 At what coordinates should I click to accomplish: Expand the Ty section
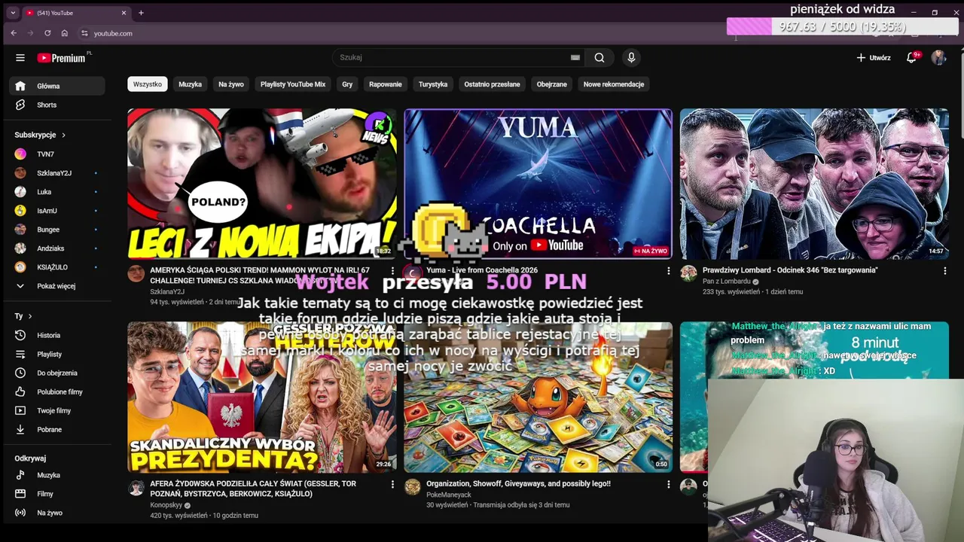pos(23,316)
